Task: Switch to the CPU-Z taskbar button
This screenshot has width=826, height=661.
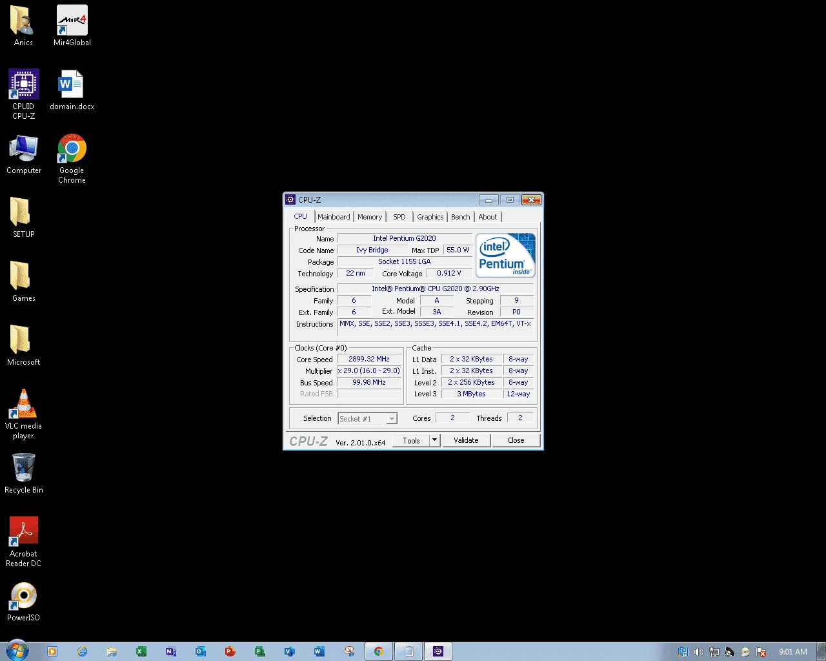Action: click(438, 651)
